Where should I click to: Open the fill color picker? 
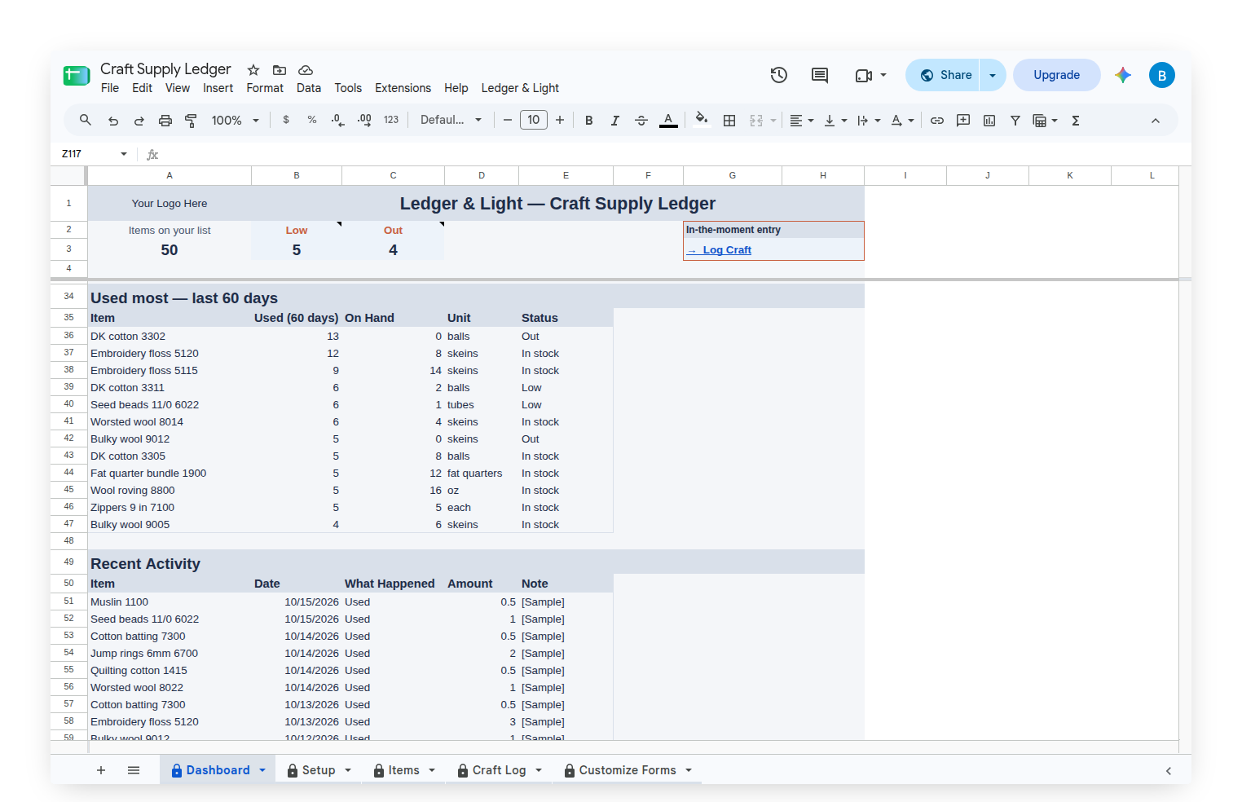[x=701, y=120]
